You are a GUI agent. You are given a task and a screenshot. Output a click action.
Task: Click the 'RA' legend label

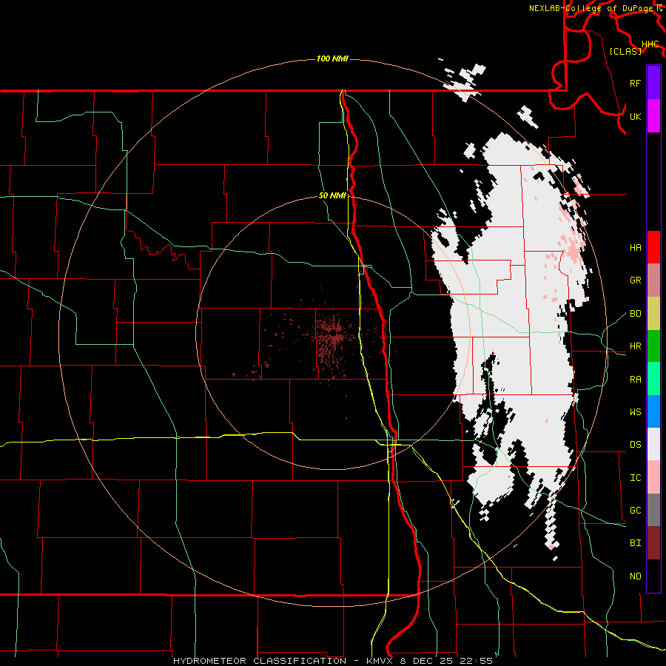pyautogui.click(x=635, y=379)
